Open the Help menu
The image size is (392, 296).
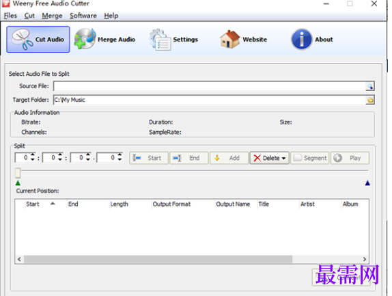coord(111,16)
